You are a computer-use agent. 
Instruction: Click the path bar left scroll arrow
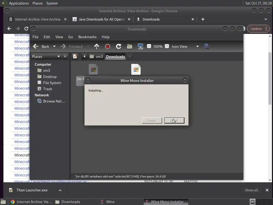[x=85, y=57]
